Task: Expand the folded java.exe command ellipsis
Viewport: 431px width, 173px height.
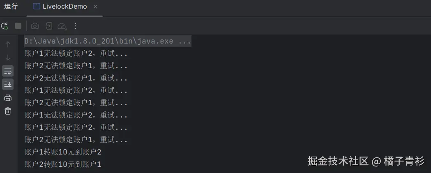Action: (185, 42)
